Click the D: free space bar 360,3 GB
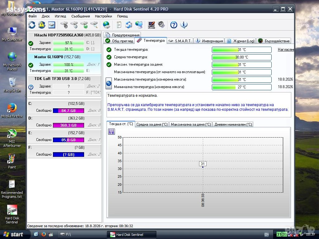This screenshot has height=239, width=319. 69,125
